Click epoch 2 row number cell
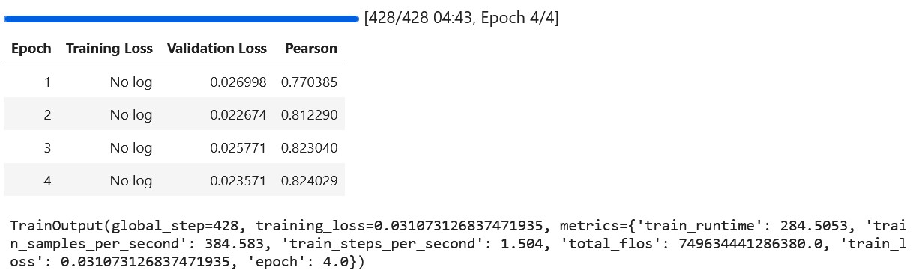This screenshot has height=270, width=913. (x=47, y=115)
